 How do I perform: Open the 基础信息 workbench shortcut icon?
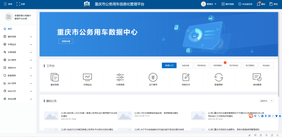[x=55, y=77]
